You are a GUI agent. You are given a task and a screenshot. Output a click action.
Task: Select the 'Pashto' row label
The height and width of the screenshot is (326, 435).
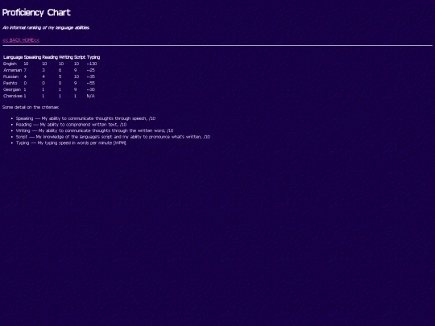point(10,83)
